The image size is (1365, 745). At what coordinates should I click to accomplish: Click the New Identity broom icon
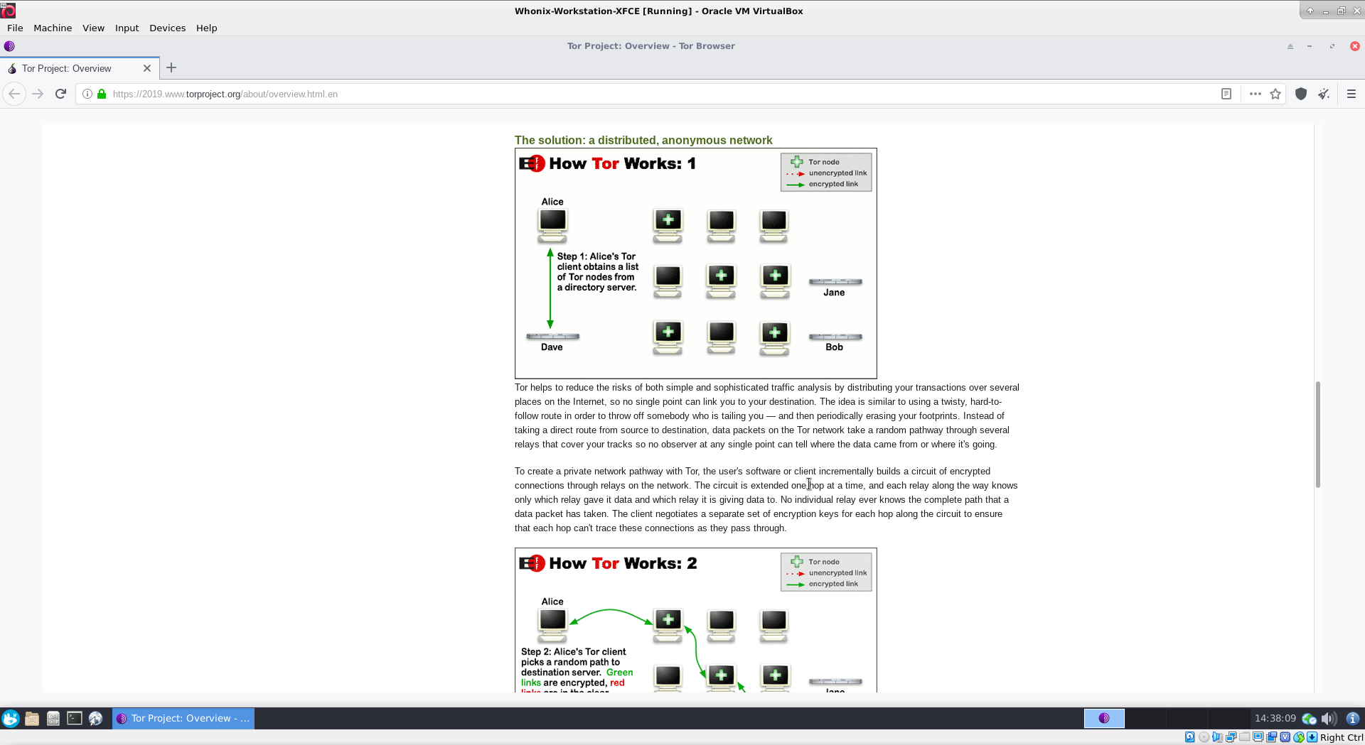point(1324,94)
